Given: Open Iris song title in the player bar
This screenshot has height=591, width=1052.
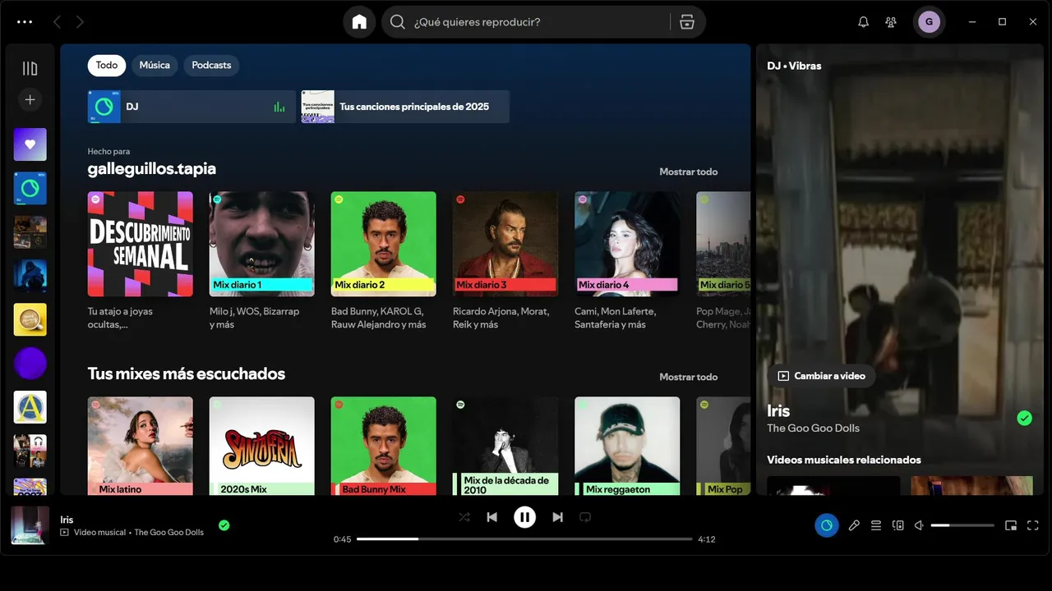Looking at the screenshot, I should [x=67, y=520].
